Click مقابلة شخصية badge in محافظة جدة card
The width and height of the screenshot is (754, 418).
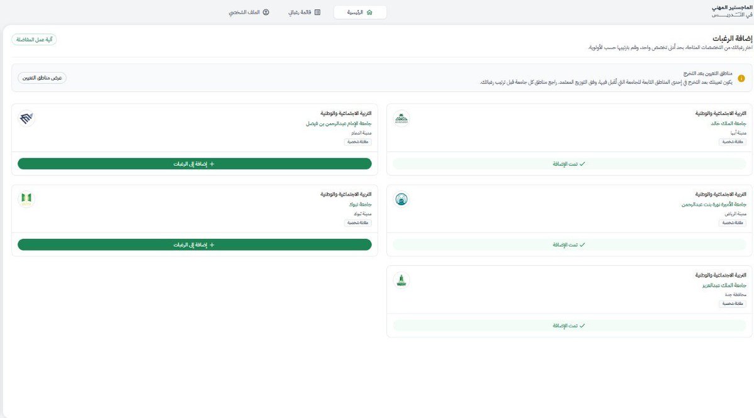click(x=733, y=304)
